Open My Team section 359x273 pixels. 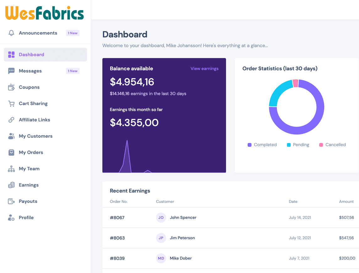coord(45,169)
